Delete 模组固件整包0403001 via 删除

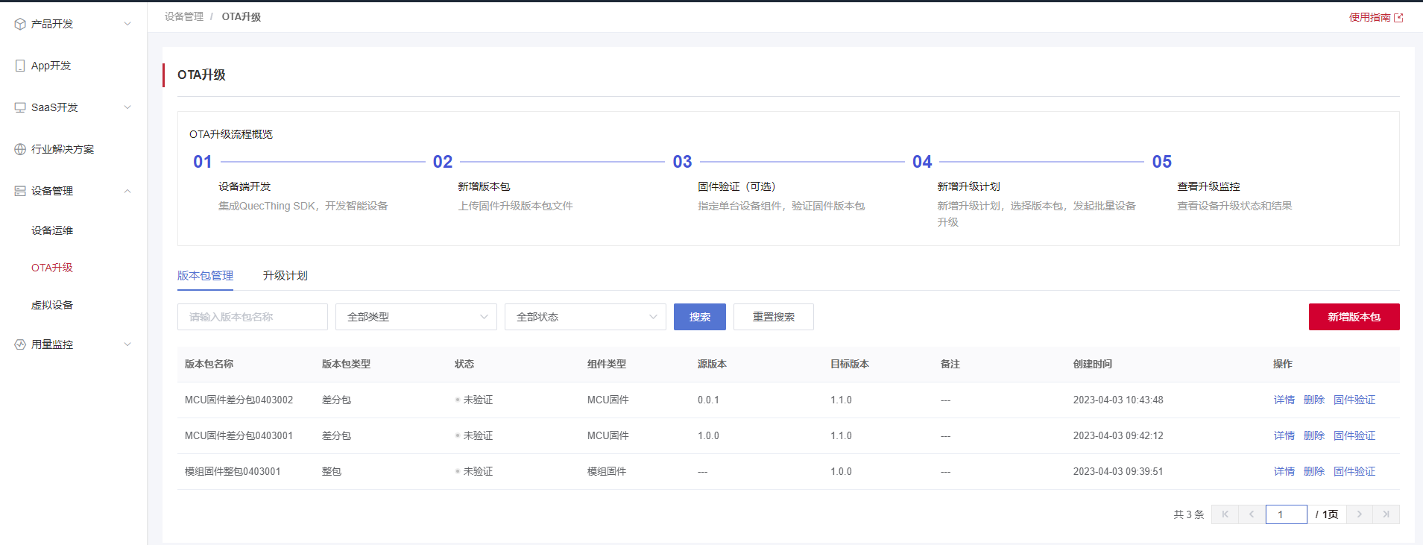tap(1313, 471)
